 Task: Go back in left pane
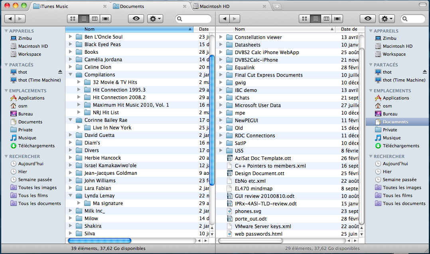click(10, 19)
